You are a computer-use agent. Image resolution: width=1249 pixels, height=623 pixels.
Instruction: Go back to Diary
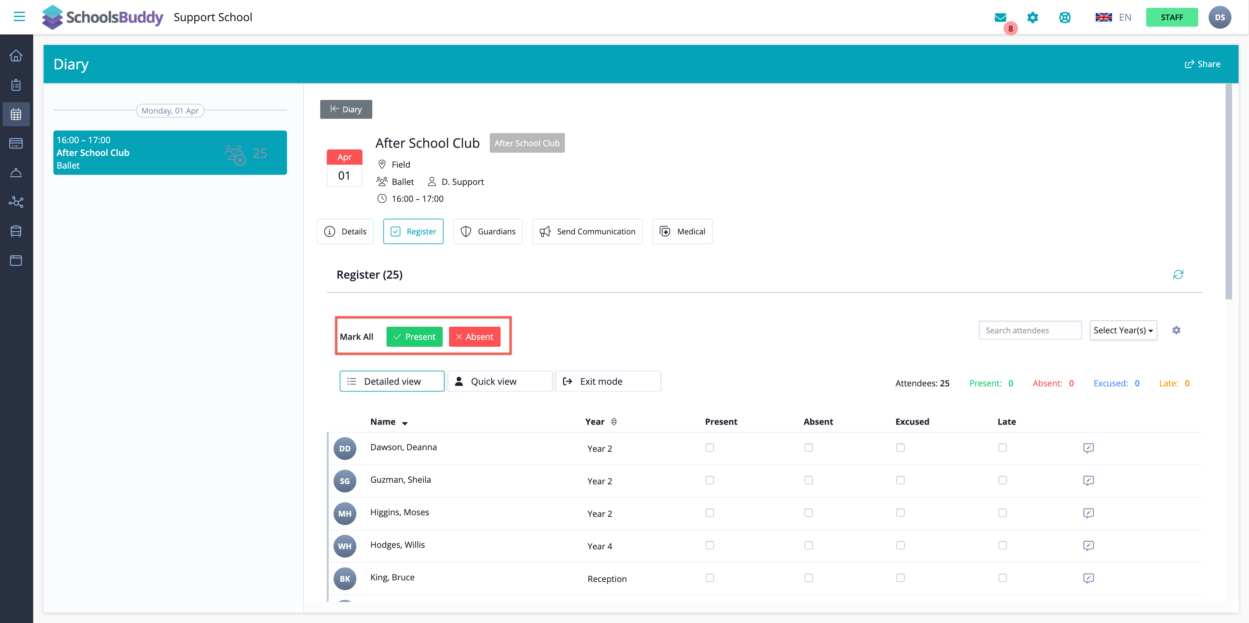pyautogui.click(x=346, y=109)
